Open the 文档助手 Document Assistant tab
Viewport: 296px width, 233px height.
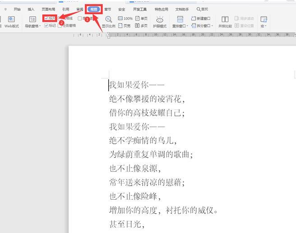click(182, 9)
